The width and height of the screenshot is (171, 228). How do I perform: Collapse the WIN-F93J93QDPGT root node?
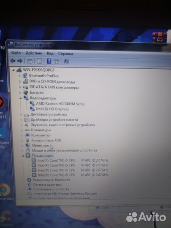[14, 70]
